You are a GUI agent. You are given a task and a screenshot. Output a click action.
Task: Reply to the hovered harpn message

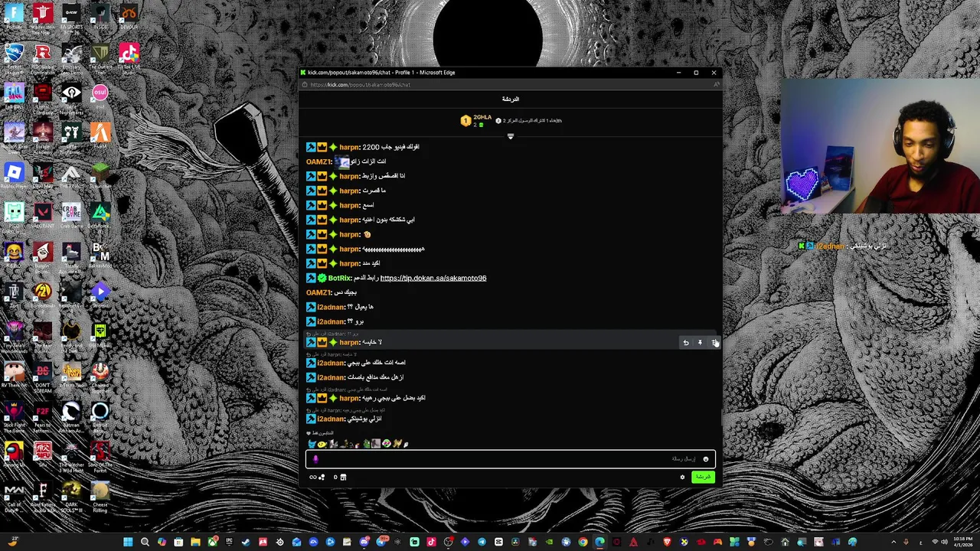click(686, 343)
